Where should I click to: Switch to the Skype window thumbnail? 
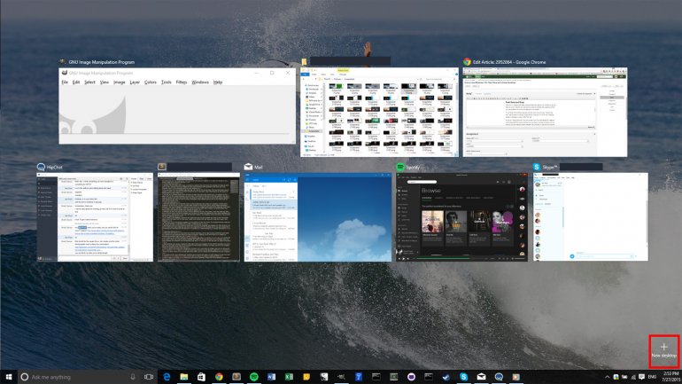point(591,216)
